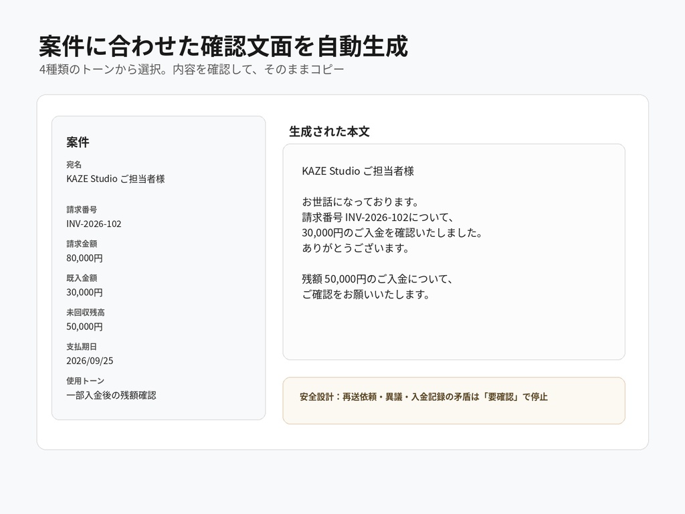Click the 未回収残高 label
685x514 pixels.
[x=86, y=313]
